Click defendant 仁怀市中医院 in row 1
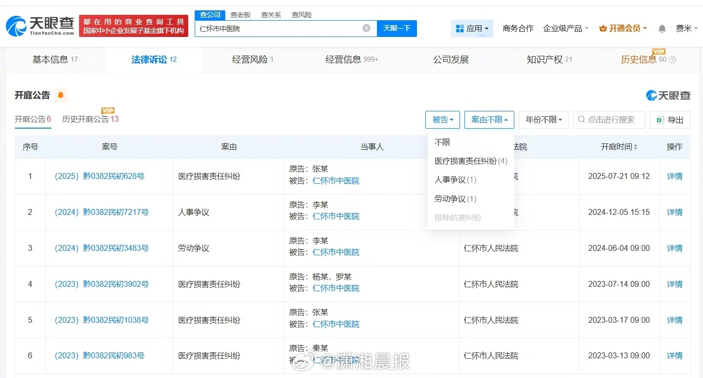The width and height of the screenshot is (703, 378). pyautogui.click(x=336, y=181)
